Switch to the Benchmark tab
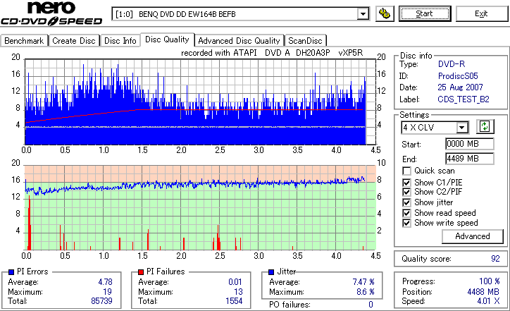 point(24,41)
